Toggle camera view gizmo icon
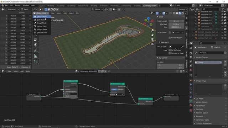This screenshot has height=128, width=228. [x=152, y=39]
